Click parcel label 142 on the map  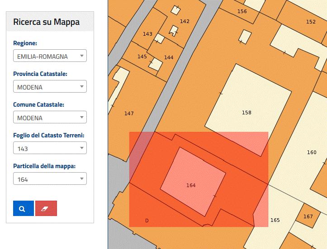[185, 21]
